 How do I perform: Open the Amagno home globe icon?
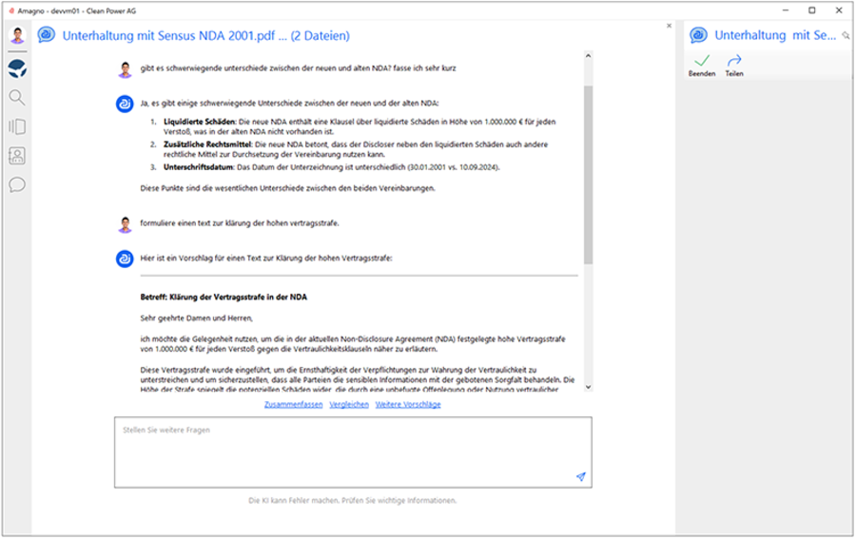point(17,68)
